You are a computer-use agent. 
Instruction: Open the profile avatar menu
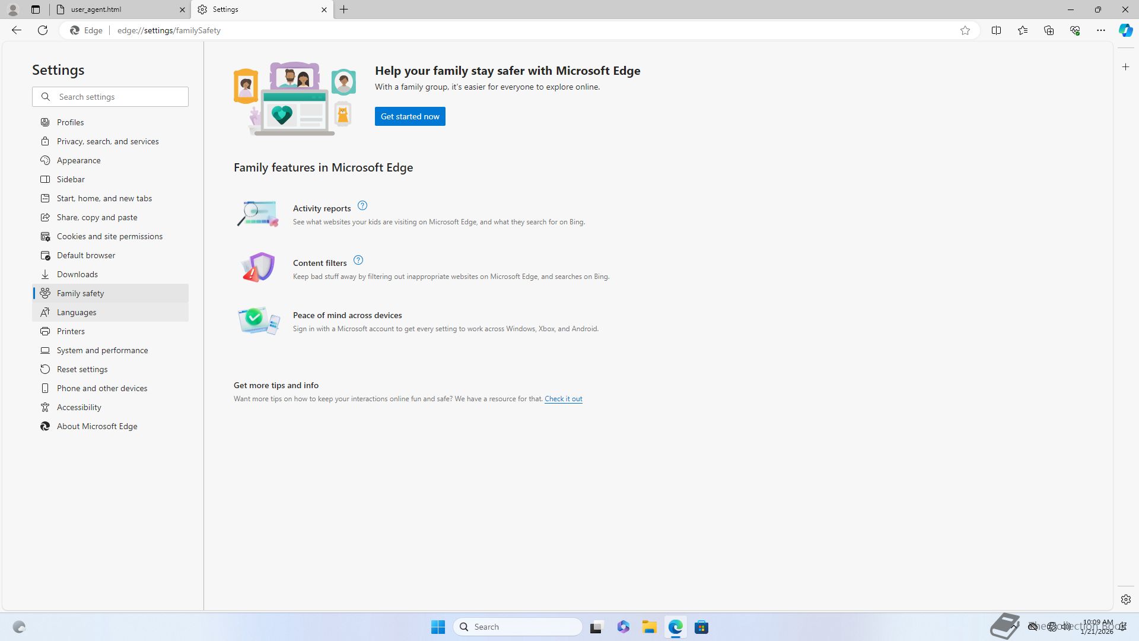13,9
